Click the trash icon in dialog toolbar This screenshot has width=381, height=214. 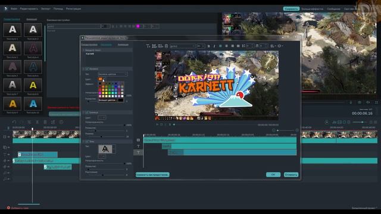[x=167, y=46]
